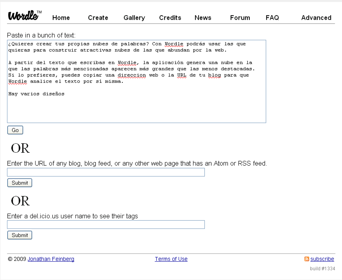Open the Jonathan Feinberg link
The height and width of the screenshot is (280, 342).
pos(51,259)
